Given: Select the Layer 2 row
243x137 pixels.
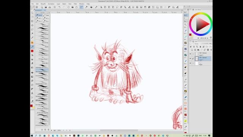Looking at the screenshot, I should click(x=200, y=54).
